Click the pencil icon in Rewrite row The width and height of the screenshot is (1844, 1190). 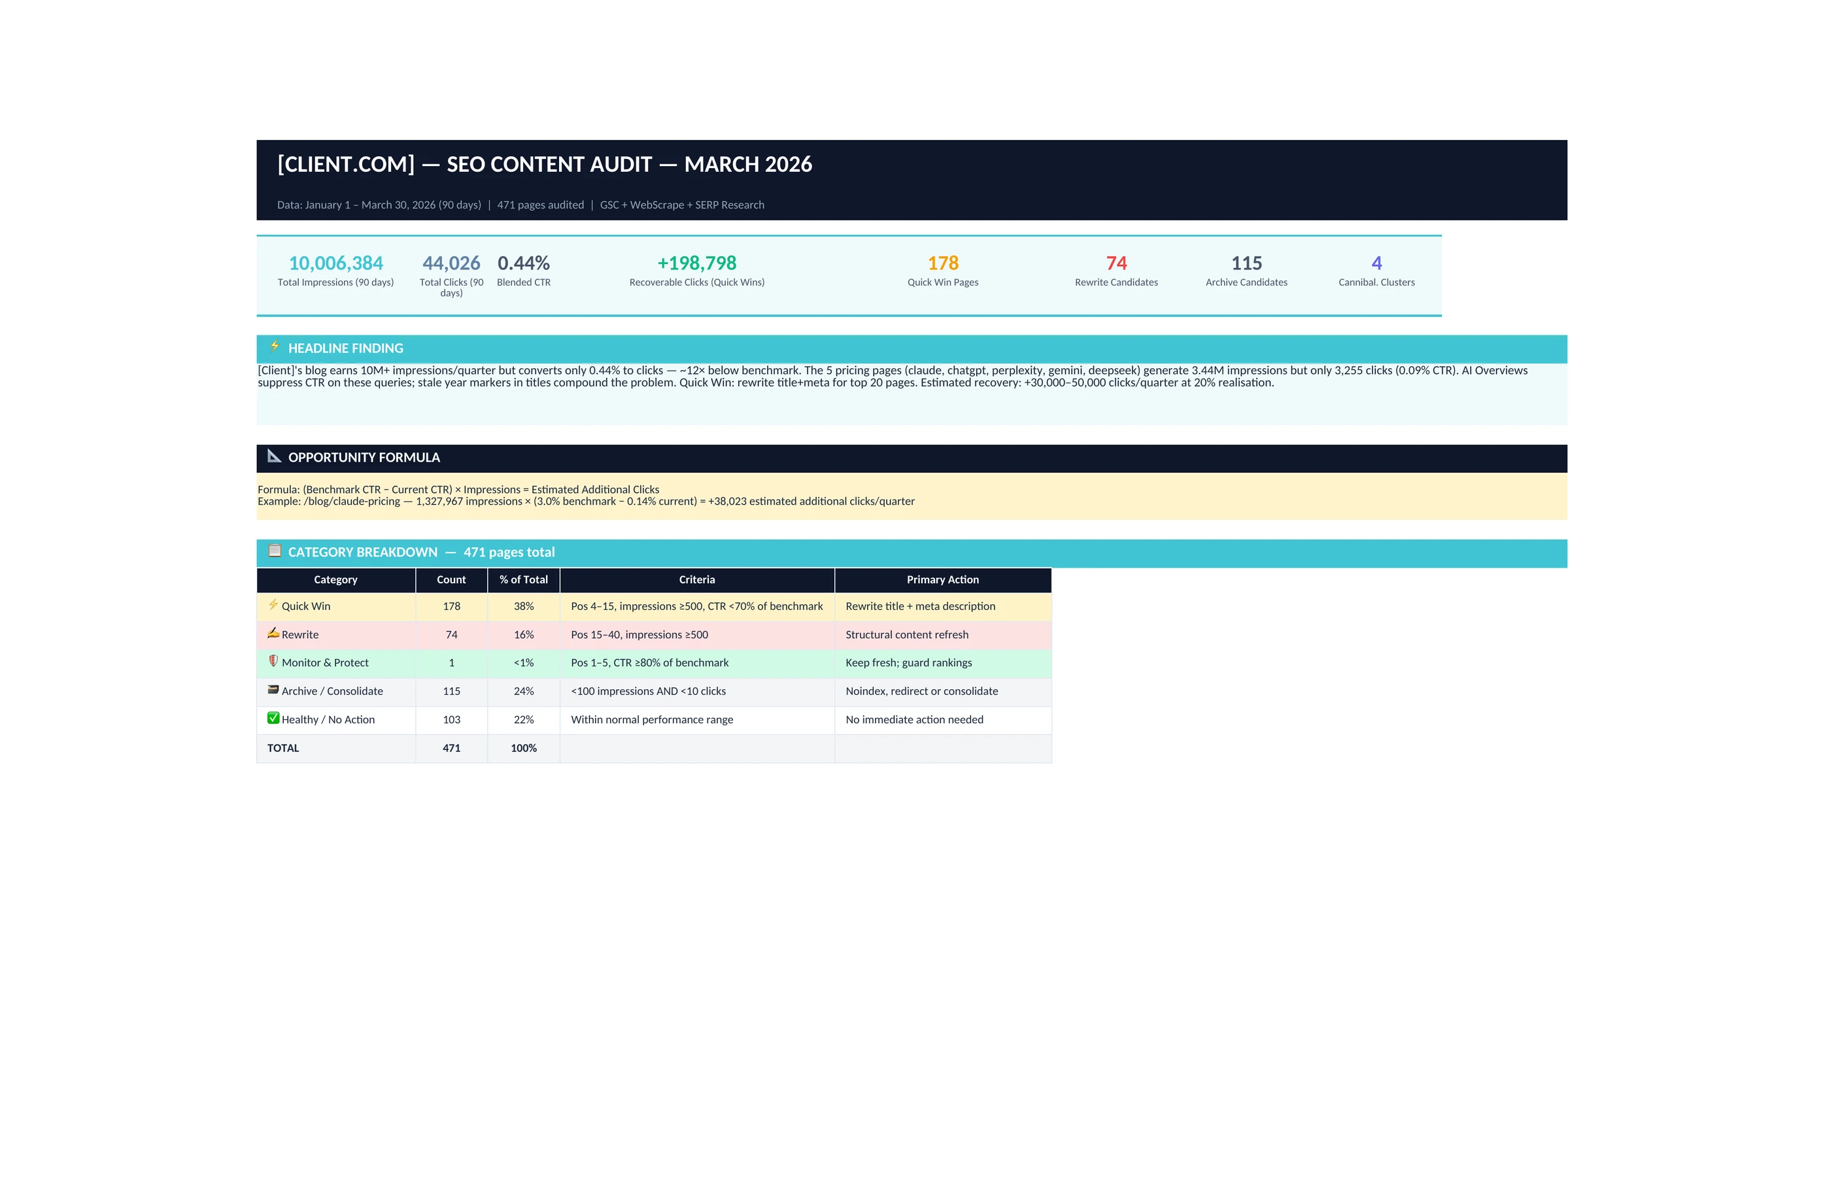point(273,633)
